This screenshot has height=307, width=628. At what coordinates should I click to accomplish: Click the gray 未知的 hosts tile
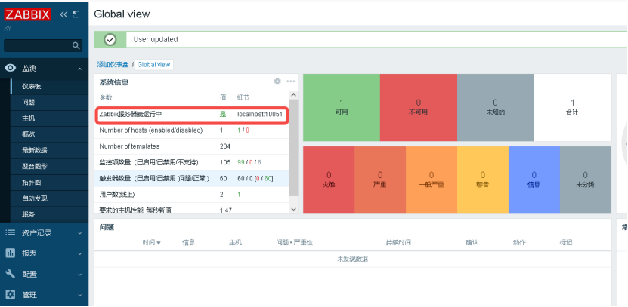(x=495, y=108)
